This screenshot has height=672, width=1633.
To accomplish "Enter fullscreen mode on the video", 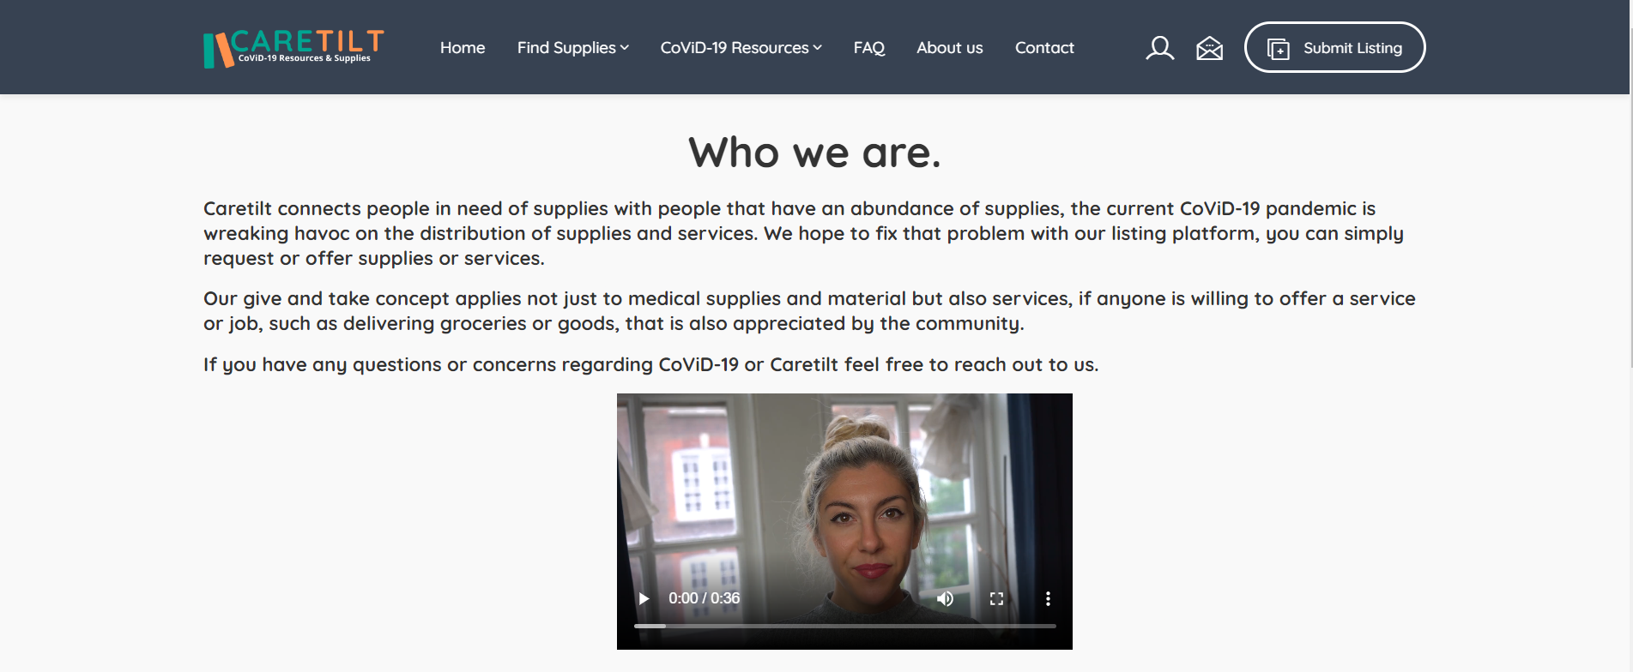I will pyautogui.click(x=996, y=598).
